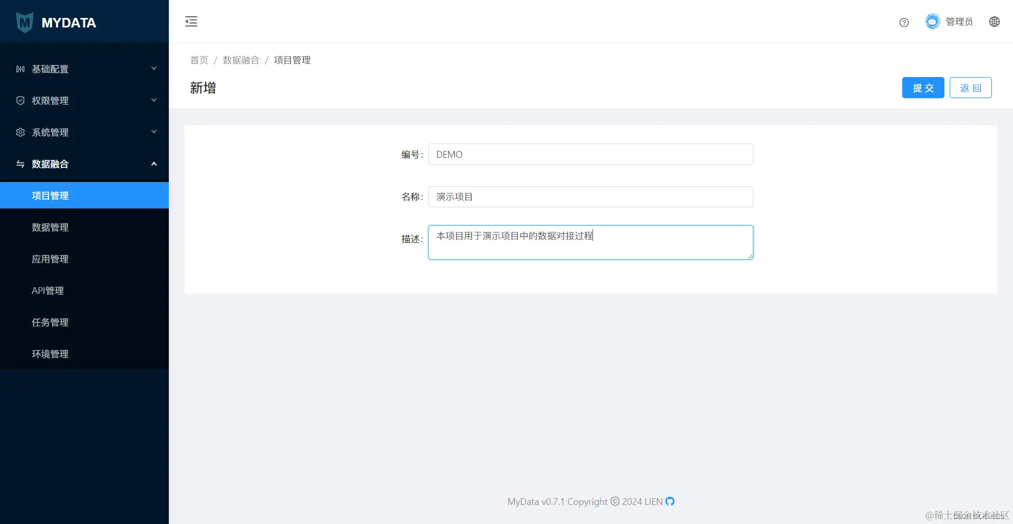Submit the form via 提交 button
Screen dimensions: 1013x524
pyautogui.click(x=922, y=88)
